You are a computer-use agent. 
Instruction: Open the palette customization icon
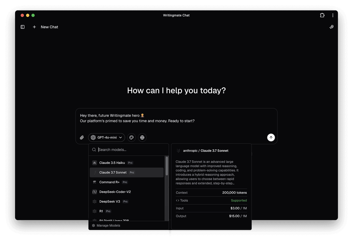(x=131, y=137)
